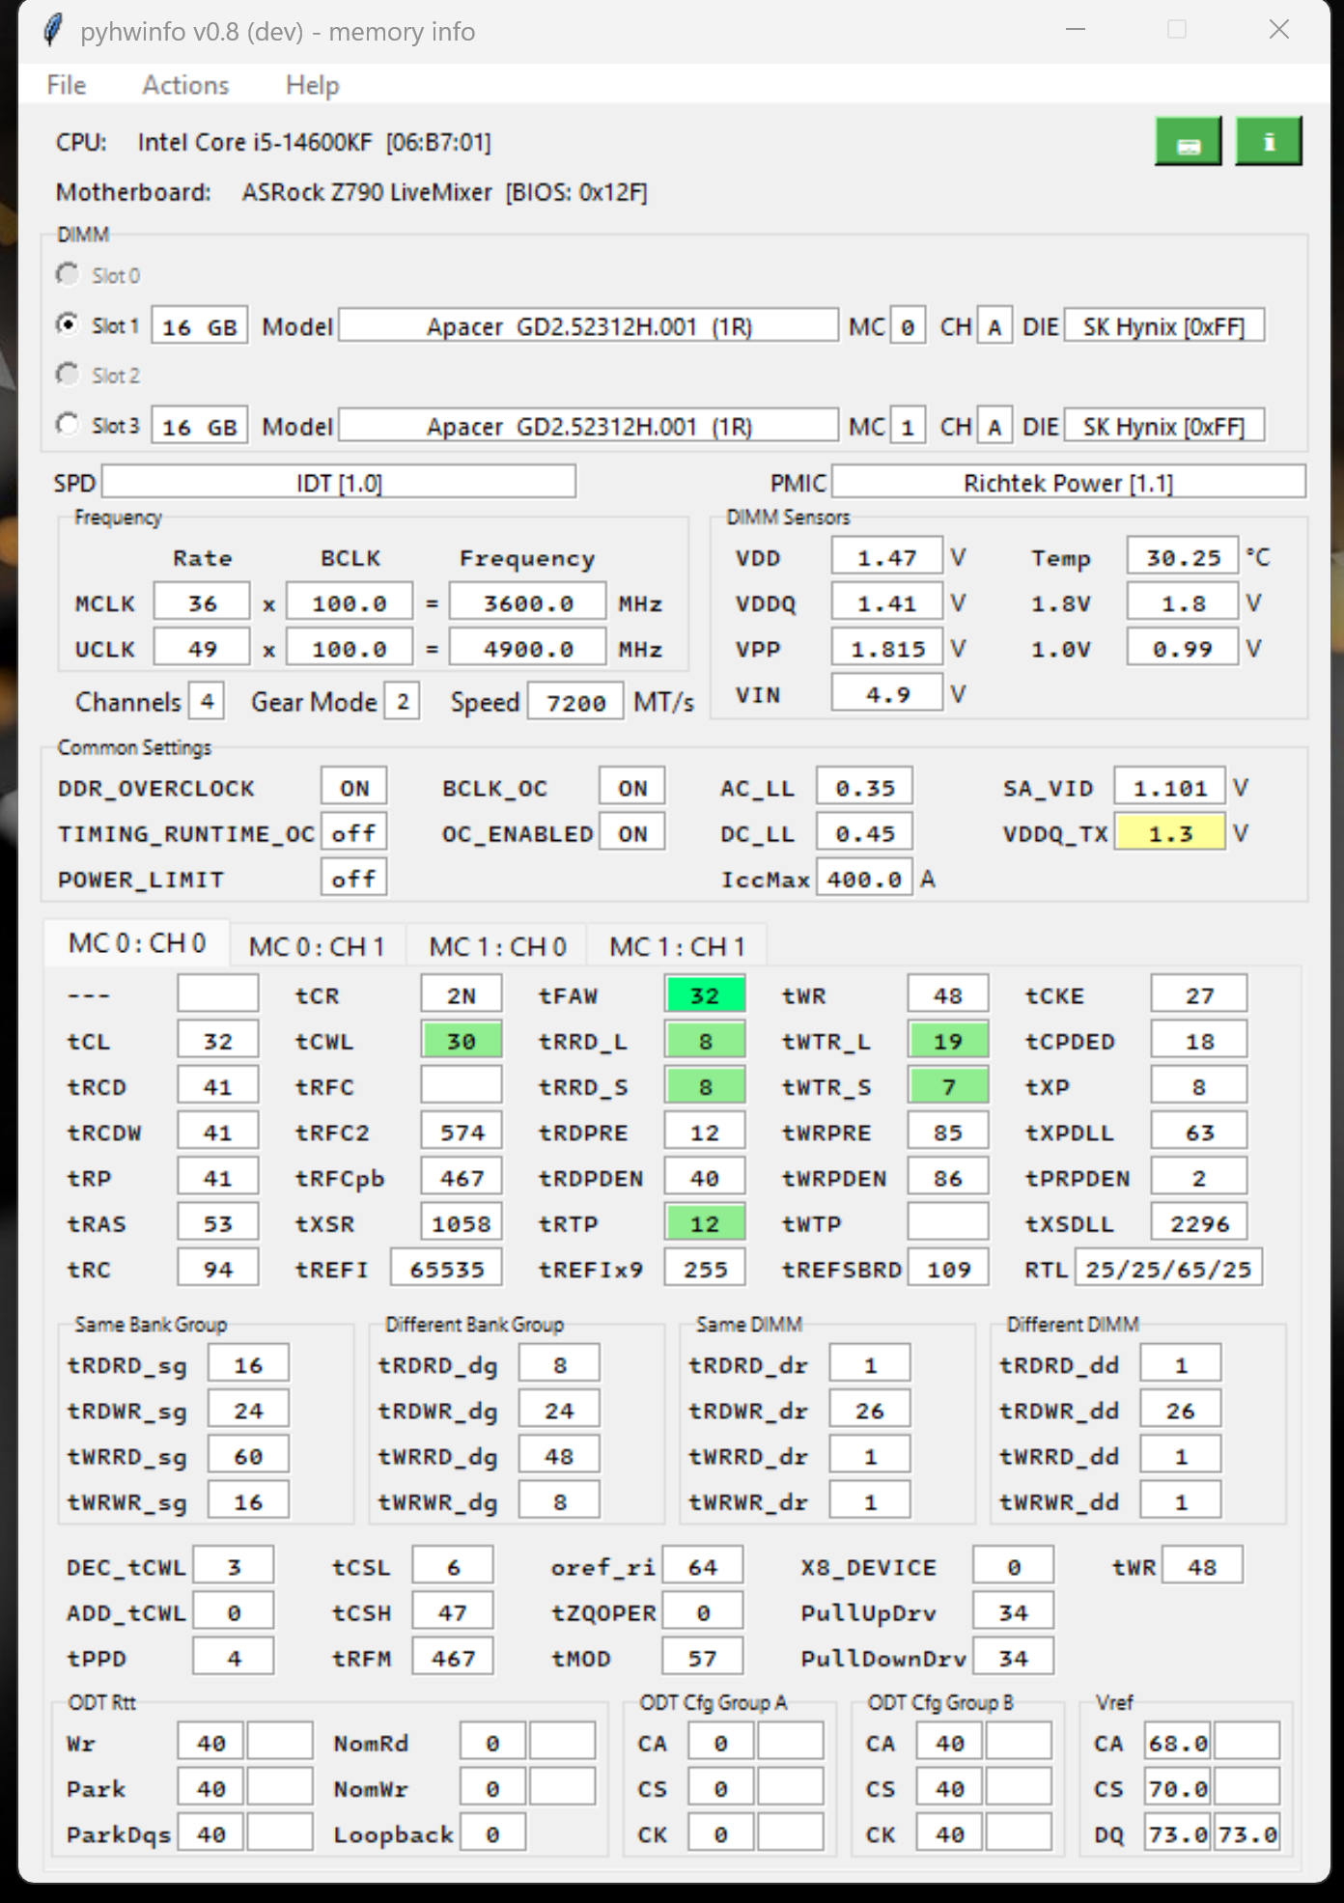Click the SPD field showing IDT [1.0]

339,482
